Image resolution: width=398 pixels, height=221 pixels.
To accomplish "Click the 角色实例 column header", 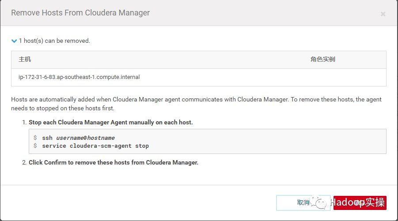I will tap(322, 60).
